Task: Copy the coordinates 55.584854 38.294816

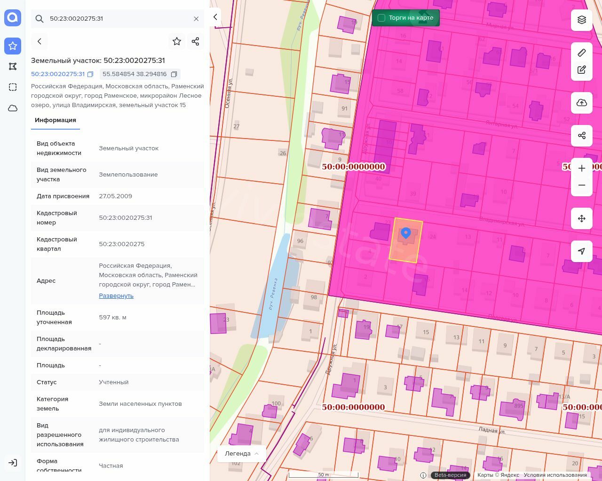Action: coord(174,74)
